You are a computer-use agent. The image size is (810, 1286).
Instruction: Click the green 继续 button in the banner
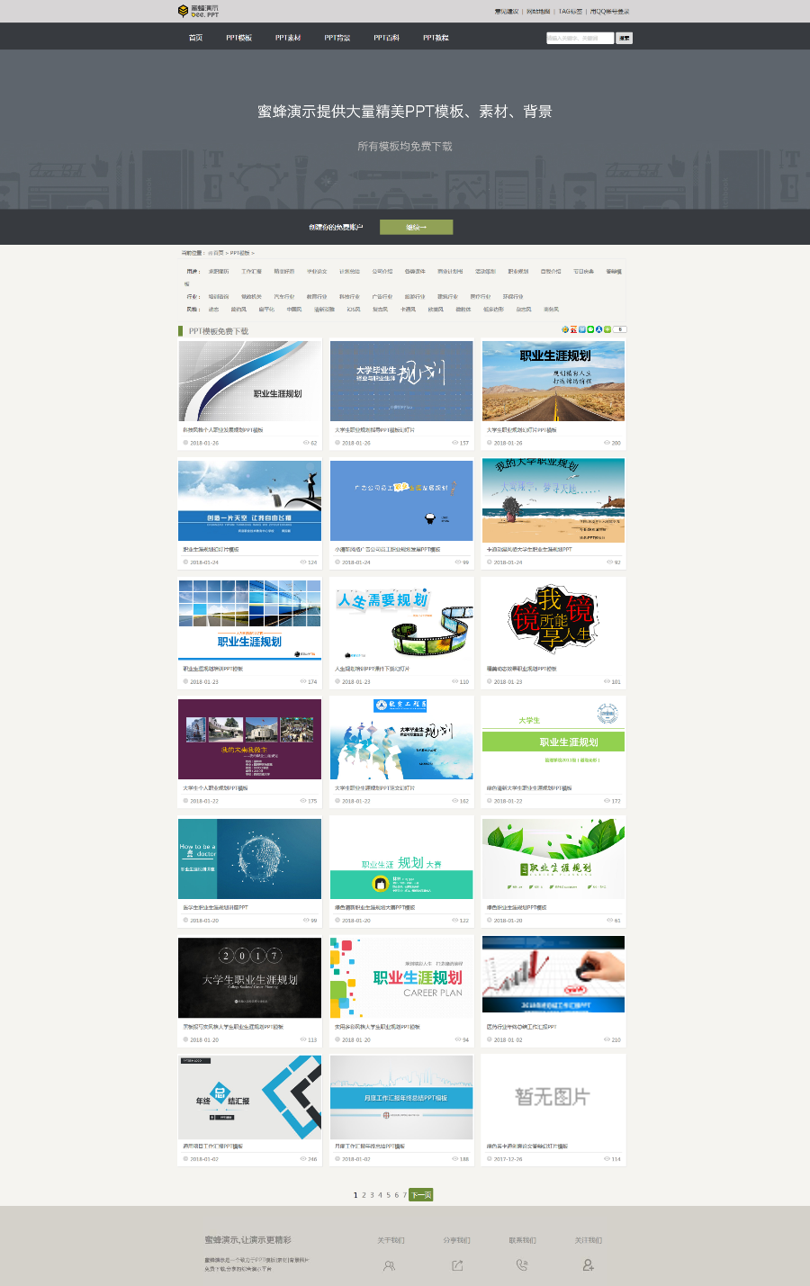coord(416,228)
